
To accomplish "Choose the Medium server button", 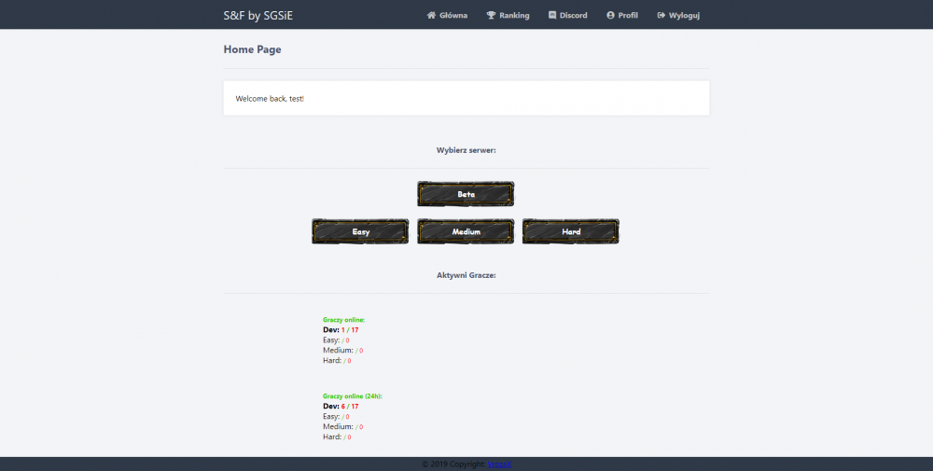I will click(466, 231).
